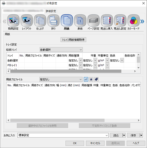This screenshot has height=148, width=147.
Task: Click profile list horizontal scrollbar left arrow
Action: coord(9,120)
